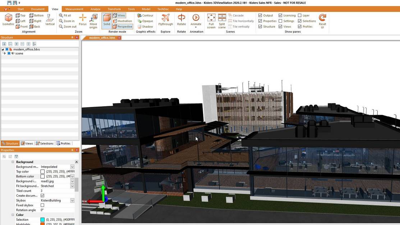Screen dimensions: 400x225
Task: Open the Background mode dropdown
Action: point(73,167)
